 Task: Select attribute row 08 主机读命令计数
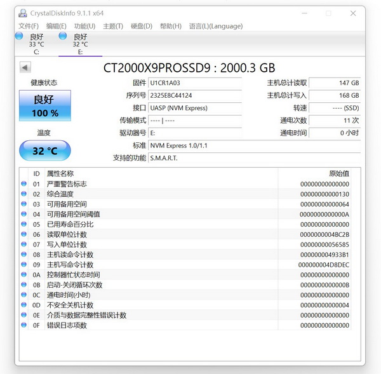click(185, 255)
